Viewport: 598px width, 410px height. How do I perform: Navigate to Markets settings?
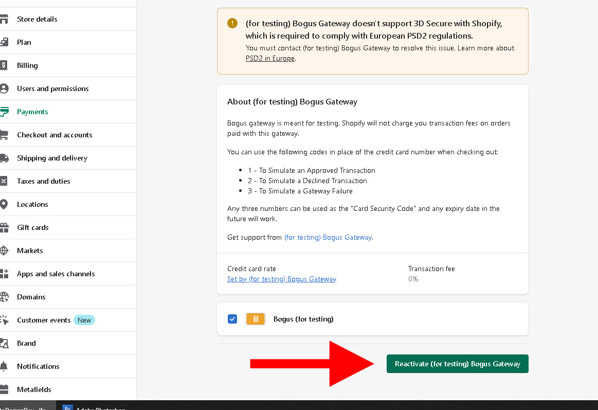tap(68, 251)
